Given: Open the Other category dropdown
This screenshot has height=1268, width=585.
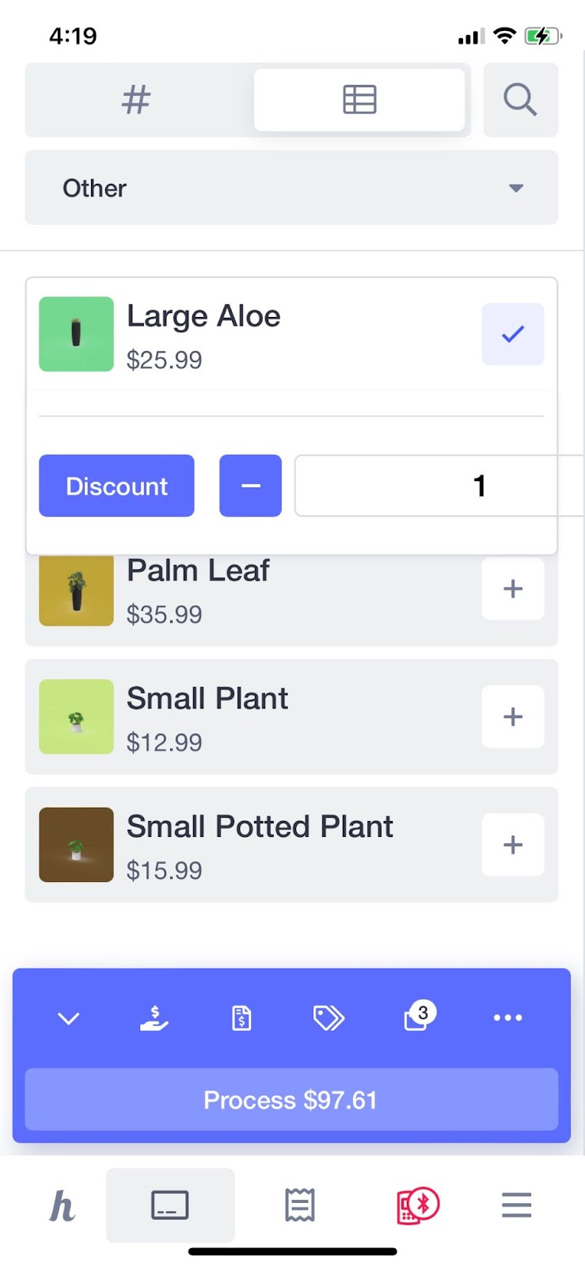Looking at the screenshot, I should pos(291,188).
